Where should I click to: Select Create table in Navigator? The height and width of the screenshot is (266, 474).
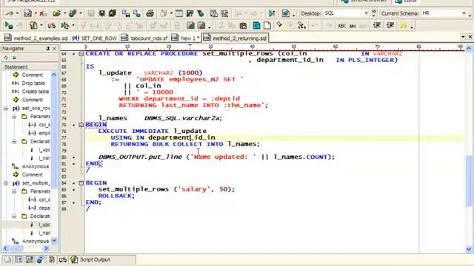pos(36,92)
